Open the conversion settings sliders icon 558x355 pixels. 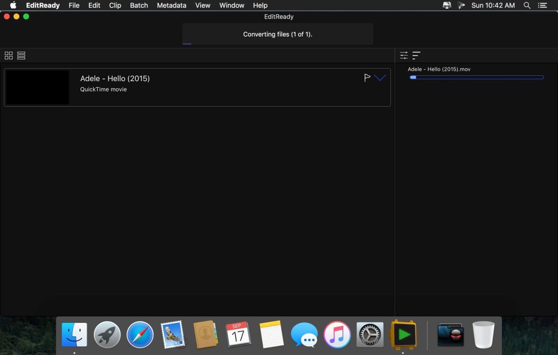404,55
